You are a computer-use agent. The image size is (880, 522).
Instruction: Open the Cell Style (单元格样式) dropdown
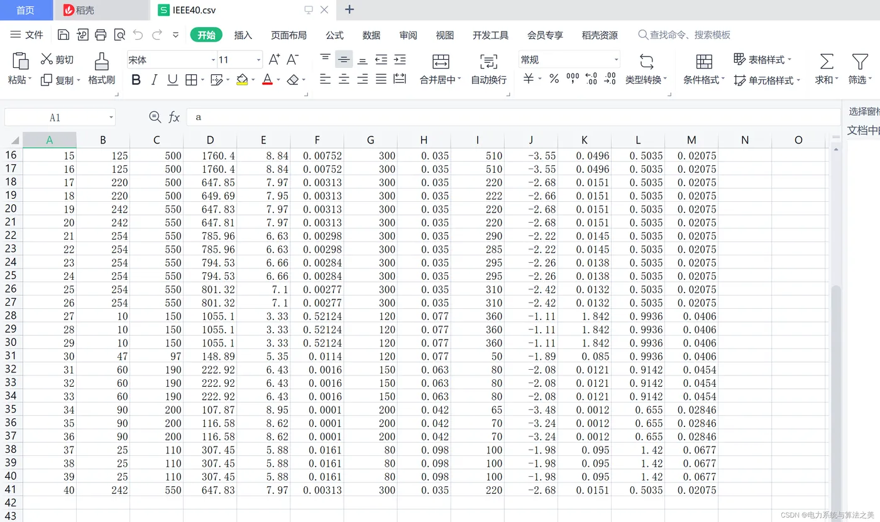(x=767, y=80)
